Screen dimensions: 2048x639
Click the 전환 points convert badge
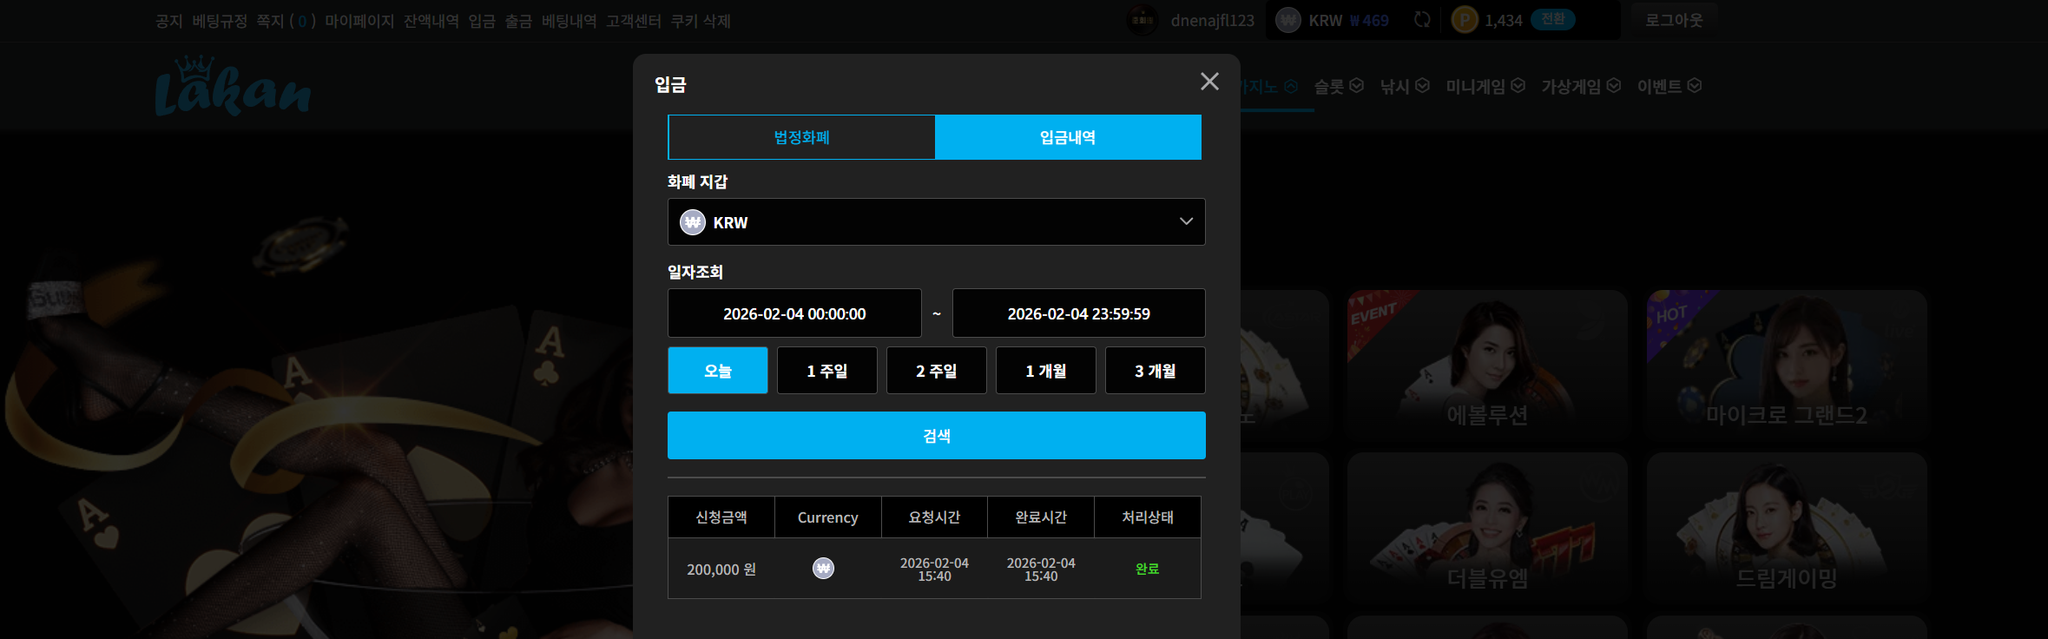(x=1553, y=19)
